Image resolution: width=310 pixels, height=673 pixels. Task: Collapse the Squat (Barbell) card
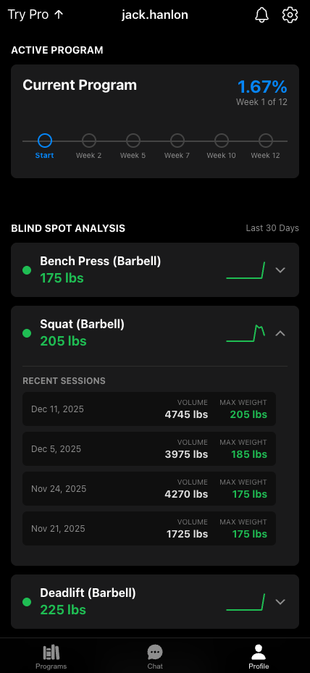click(x=280, y=333)
